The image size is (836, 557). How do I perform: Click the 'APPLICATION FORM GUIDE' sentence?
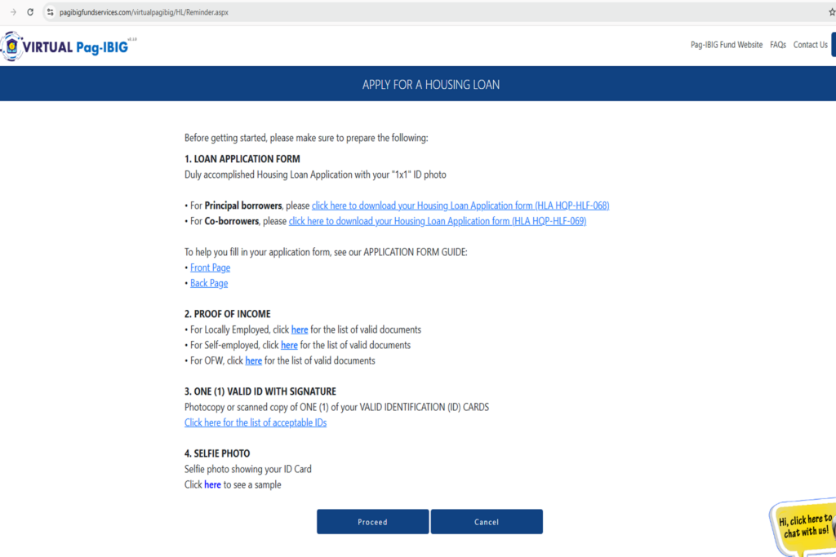(326, 252)
